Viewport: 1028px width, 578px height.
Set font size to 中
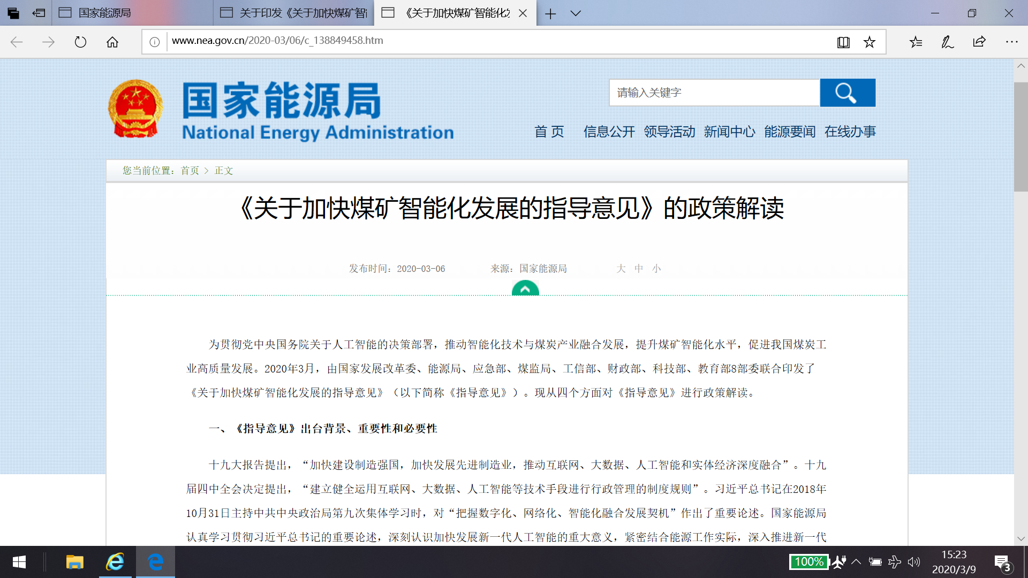[639, 269]
